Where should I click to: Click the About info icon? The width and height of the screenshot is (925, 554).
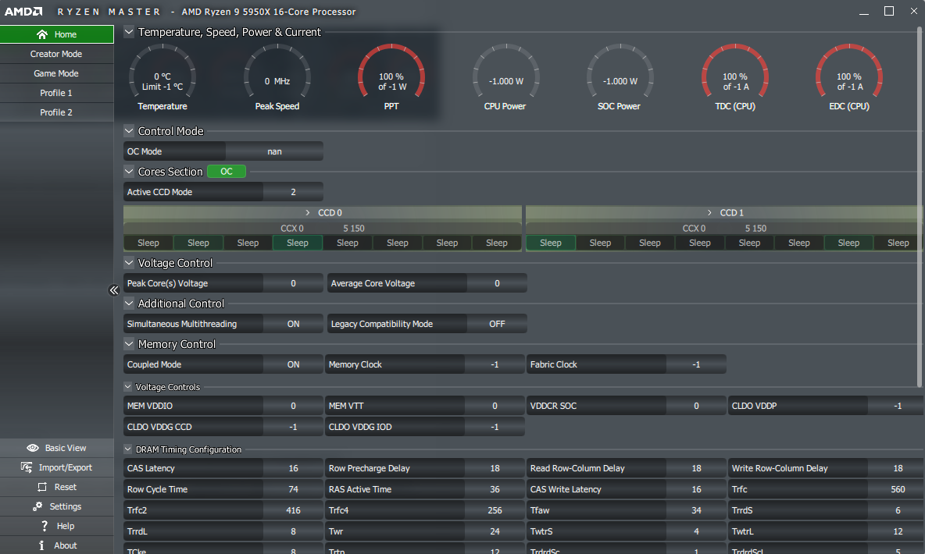[41, 545]
